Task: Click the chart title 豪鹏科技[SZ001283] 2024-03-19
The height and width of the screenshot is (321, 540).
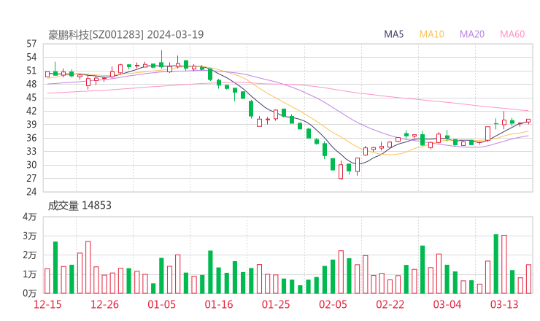Action: pyautogui.click(x=126, y=35)
